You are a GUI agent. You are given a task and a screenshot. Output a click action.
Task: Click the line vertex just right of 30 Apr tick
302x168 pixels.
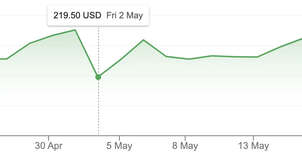52,36
